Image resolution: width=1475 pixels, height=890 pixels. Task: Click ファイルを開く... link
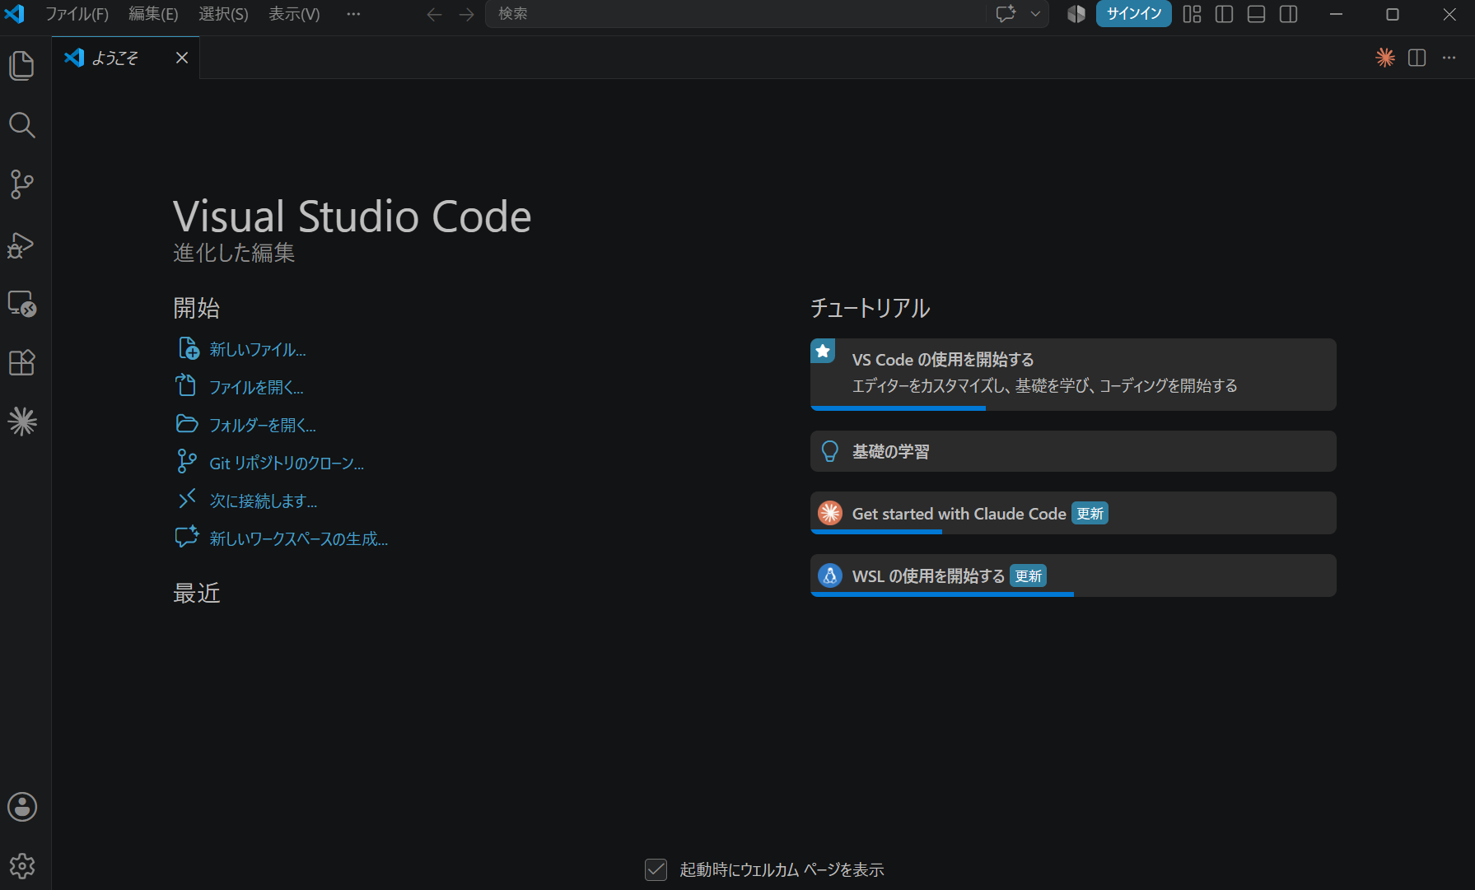(256, 387)
